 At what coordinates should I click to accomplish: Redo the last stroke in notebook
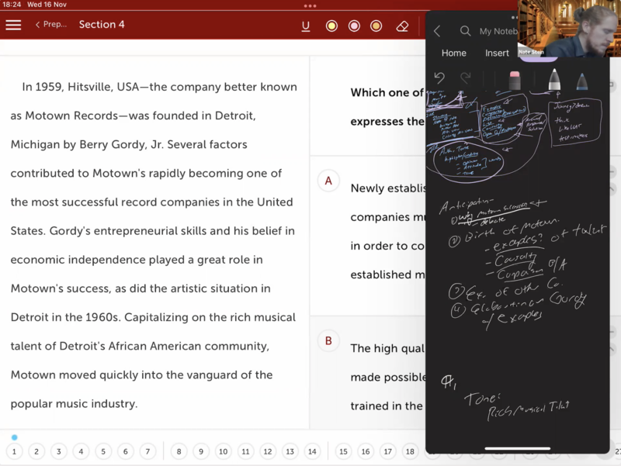click(x=466, y=78)
